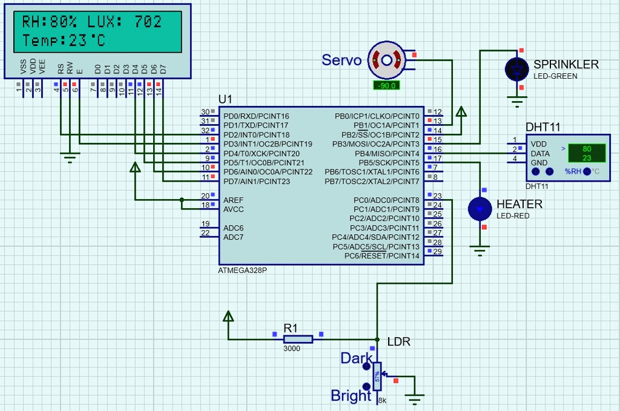
Task: Adjust the LDR 57 percent slider
Action: pyautogui.click(x=378, y=375)
